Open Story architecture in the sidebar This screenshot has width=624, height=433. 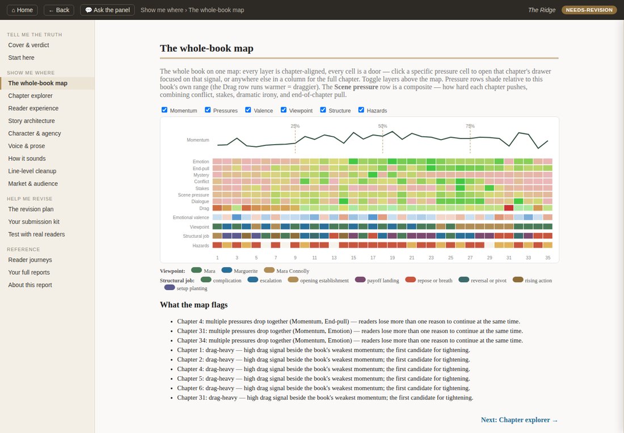pyautogui.click(x=31, y=120)
